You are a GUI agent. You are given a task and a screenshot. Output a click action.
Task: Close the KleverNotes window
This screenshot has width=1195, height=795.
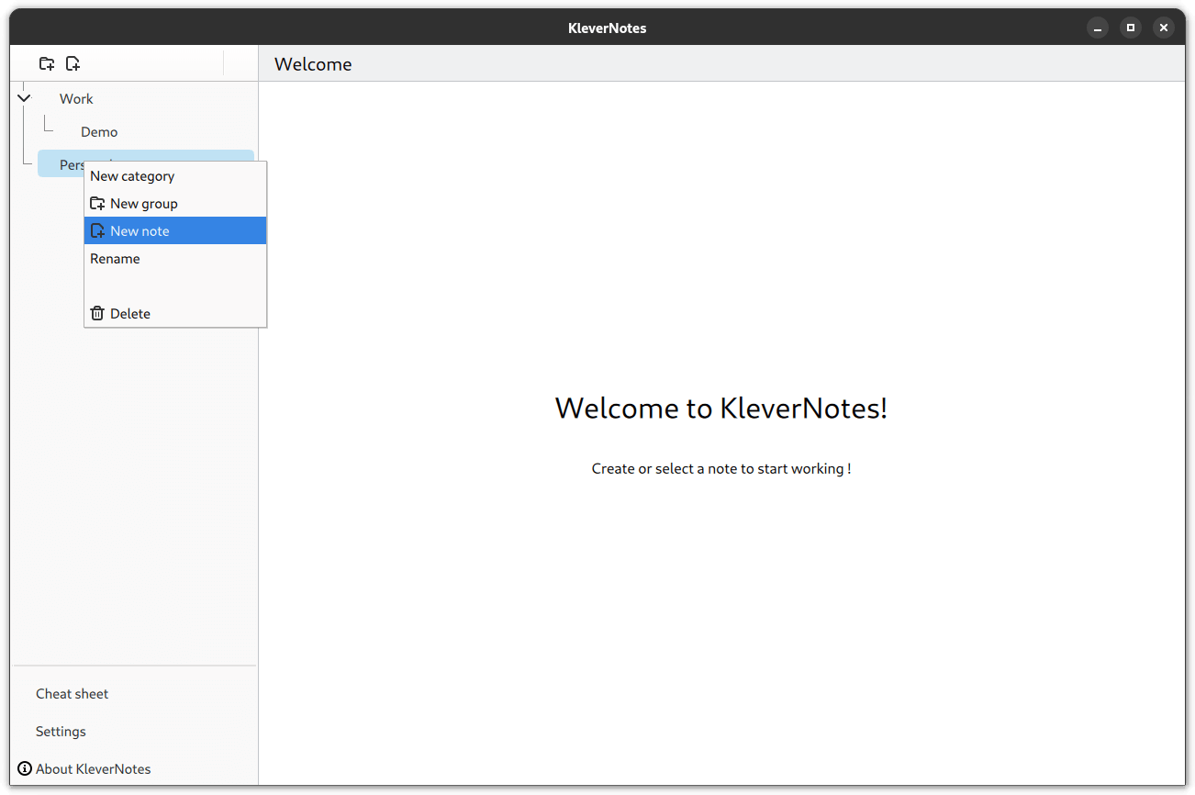[1164, 28]
